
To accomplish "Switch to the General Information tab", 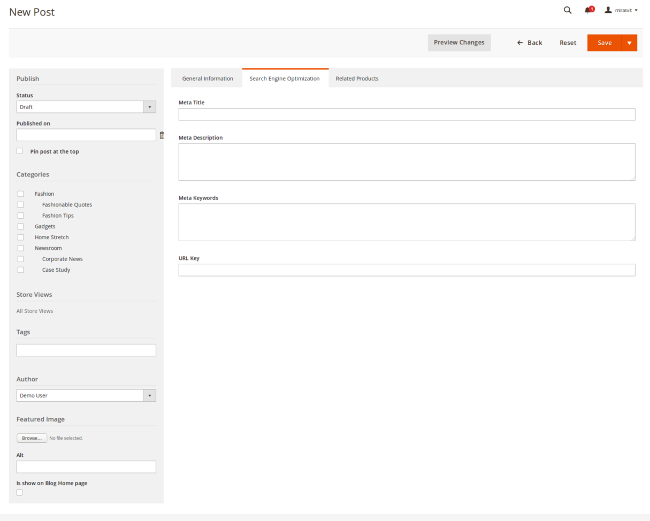I will 207,78.
